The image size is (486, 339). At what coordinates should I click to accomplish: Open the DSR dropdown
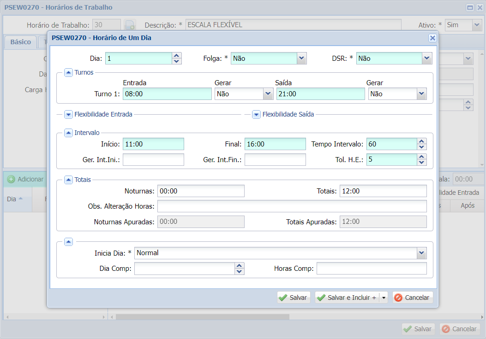tap(427, 58)
